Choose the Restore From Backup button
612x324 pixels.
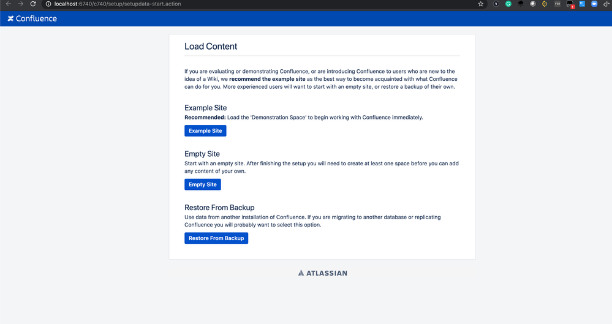click(x=216, y=238)
